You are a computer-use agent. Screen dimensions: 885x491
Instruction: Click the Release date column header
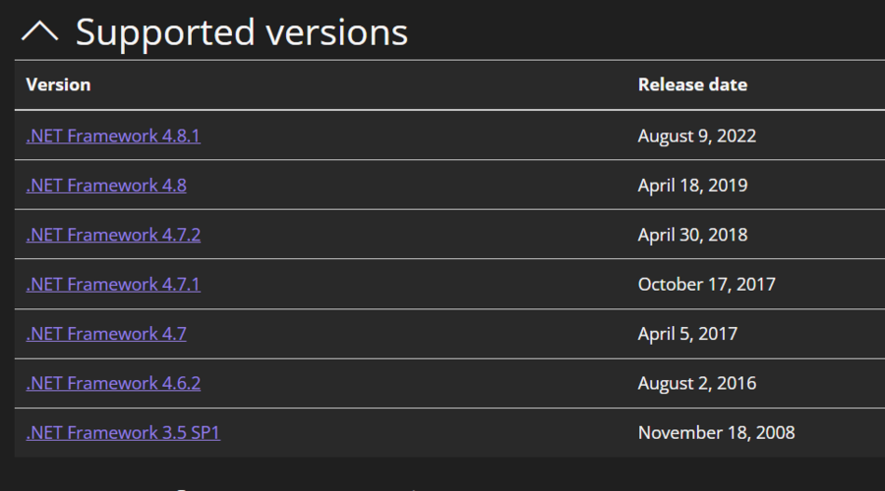[x=692, y=84]
